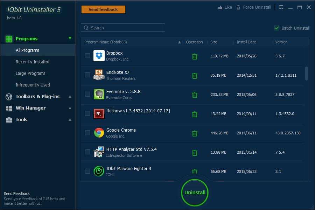Open the menu list icon in title bar
Image resolution: width=315 pixels, height=210 pixels.
(x=281, y=7)
